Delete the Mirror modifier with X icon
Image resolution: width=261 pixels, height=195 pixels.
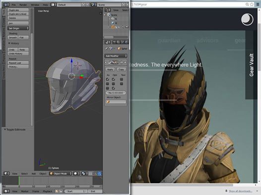[x=125, y=62]
